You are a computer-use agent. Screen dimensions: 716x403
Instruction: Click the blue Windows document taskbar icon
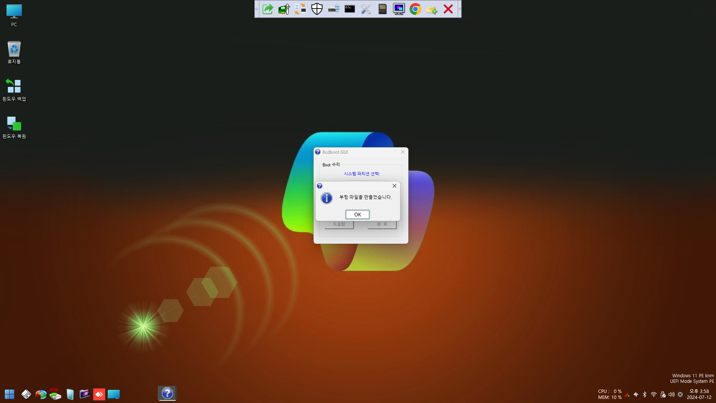[70, 394]
